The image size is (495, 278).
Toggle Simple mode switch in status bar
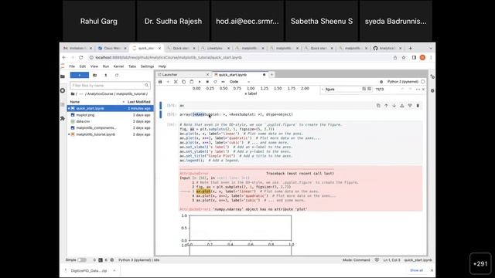click(x=82, y=260)
